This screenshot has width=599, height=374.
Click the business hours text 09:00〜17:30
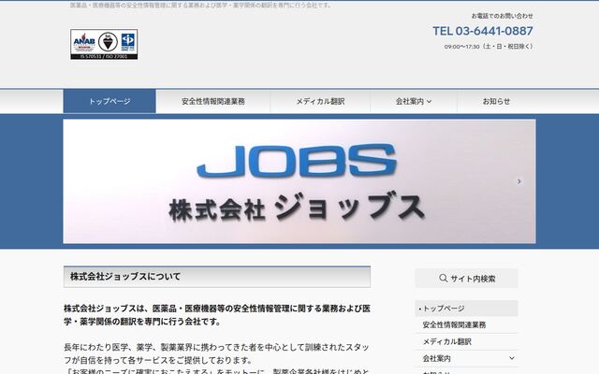[489, 47]
